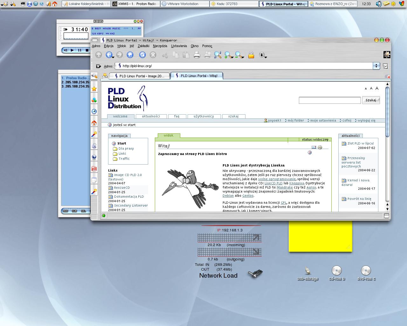Click the Paste clipboard icon in toolbar
Image resolution: width=407 pixels, height=326 pixels.
point(186,55)
